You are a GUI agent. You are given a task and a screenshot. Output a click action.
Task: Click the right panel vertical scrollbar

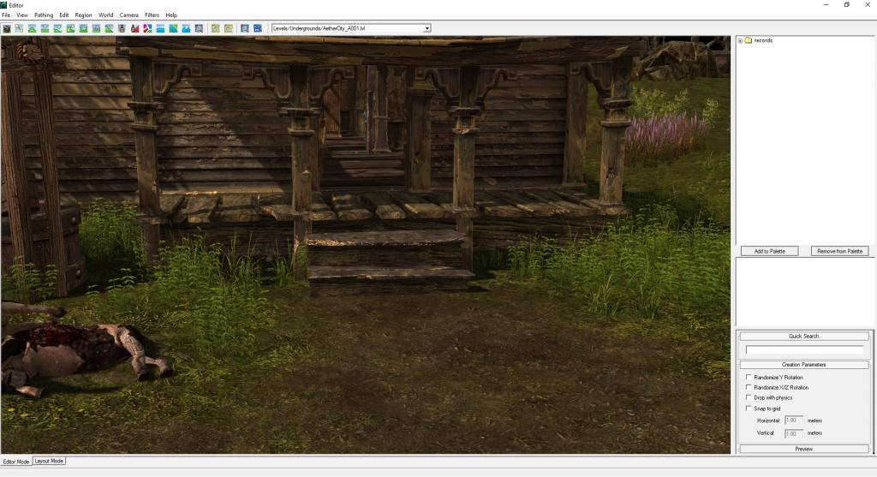click(x=874, y=391)
